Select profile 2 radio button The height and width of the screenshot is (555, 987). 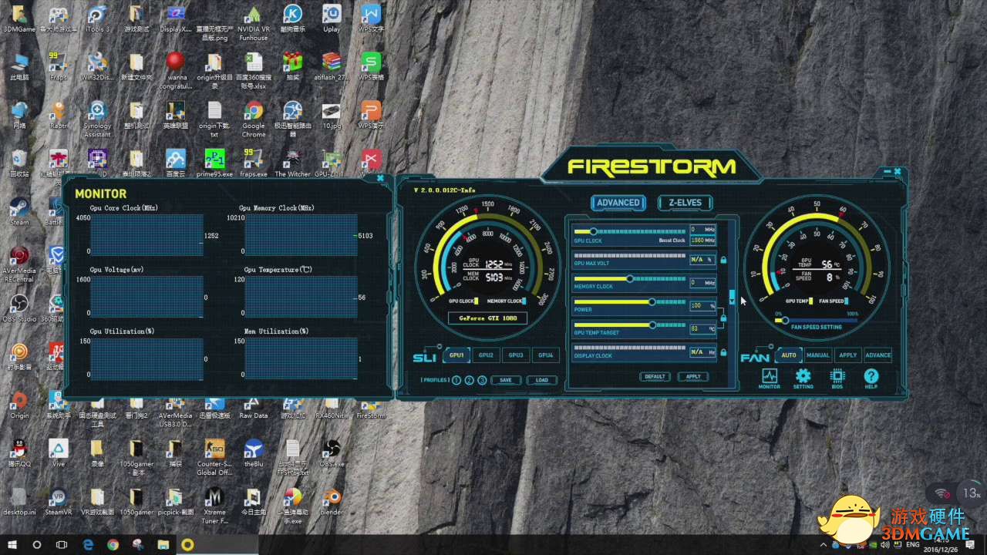pos(469,380)
